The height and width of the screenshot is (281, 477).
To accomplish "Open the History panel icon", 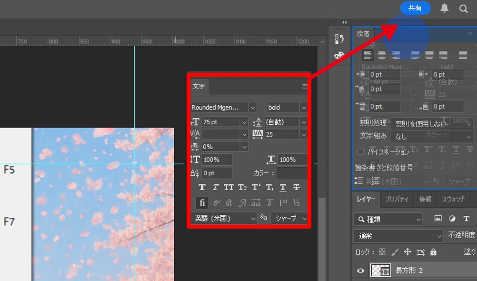I will [339, 39].
